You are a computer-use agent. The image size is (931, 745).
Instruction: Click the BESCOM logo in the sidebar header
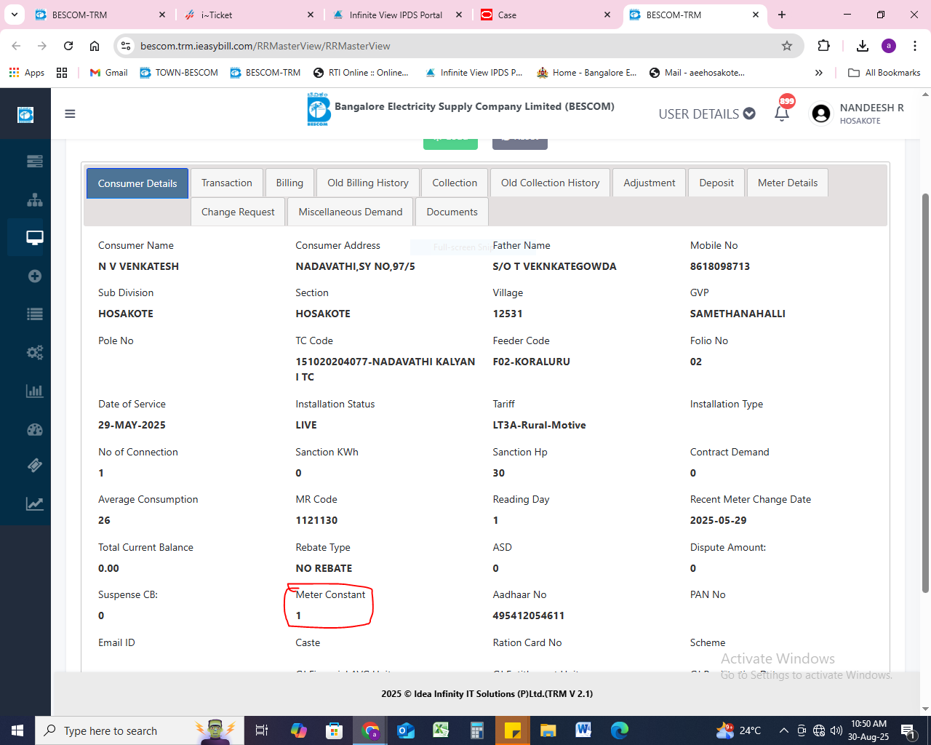[25, 114]
